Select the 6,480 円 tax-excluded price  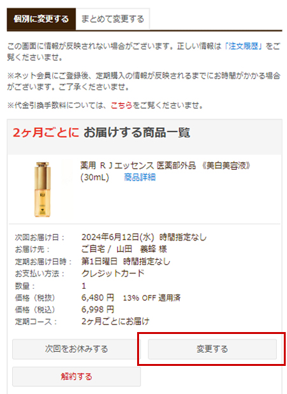[x=98, y=298]
